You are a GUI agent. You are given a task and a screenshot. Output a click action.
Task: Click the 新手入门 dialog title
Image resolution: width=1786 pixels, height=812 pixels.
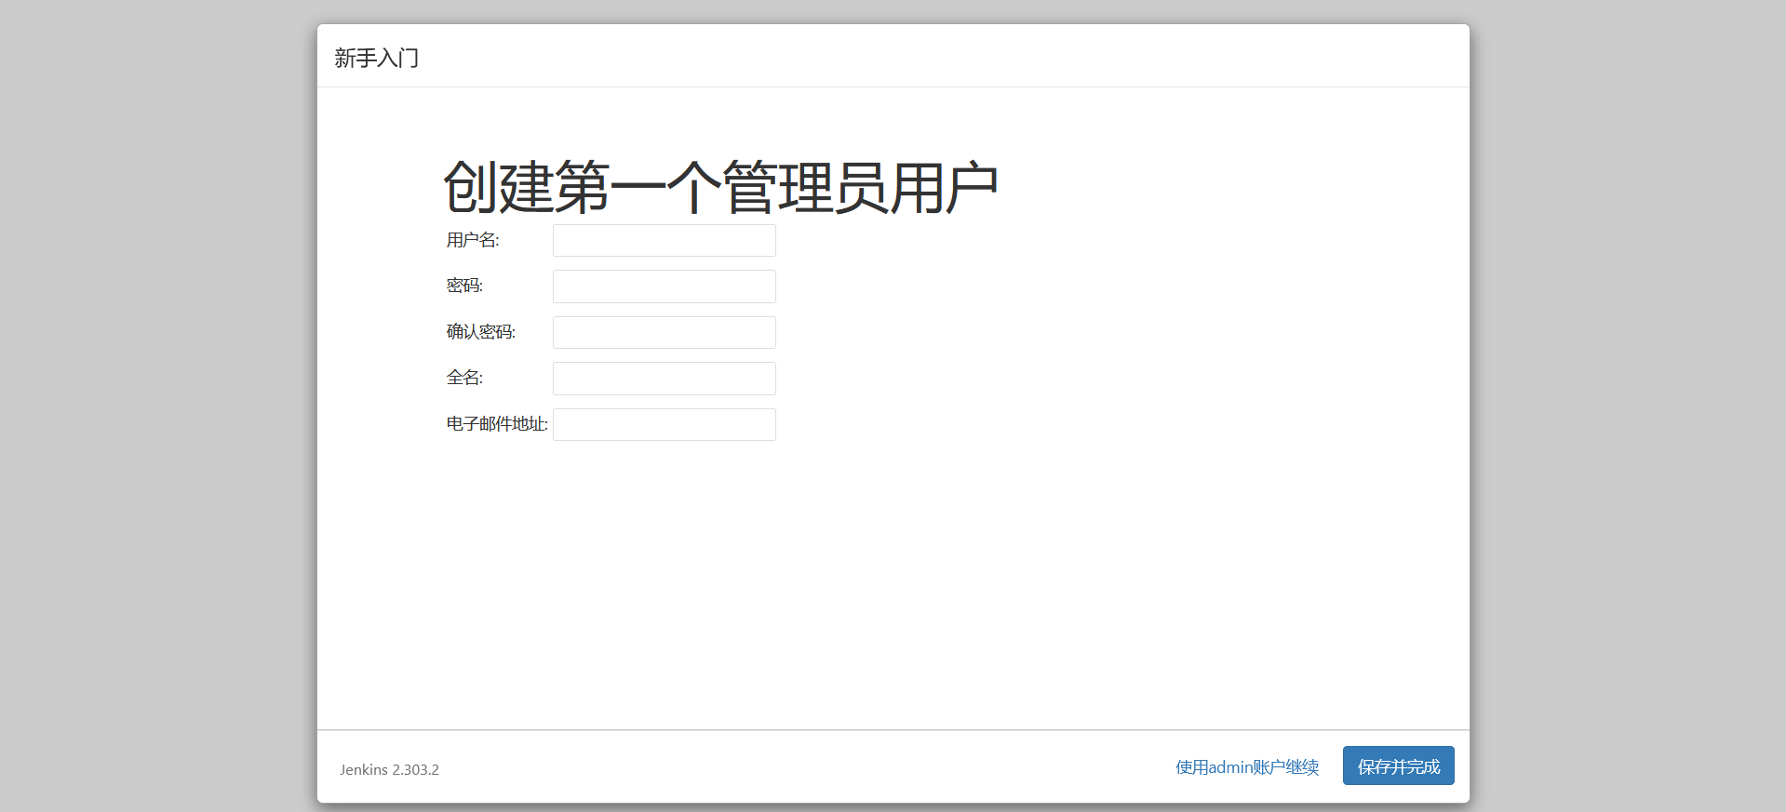(377, 58)
